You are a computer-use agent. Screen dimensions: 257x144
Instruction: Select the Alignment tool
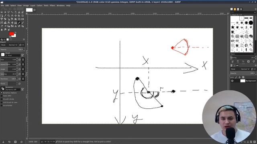point(19,16)
